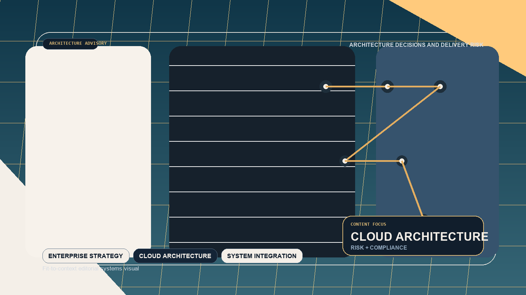Select left node on the lower connector line

pos(345,161)
